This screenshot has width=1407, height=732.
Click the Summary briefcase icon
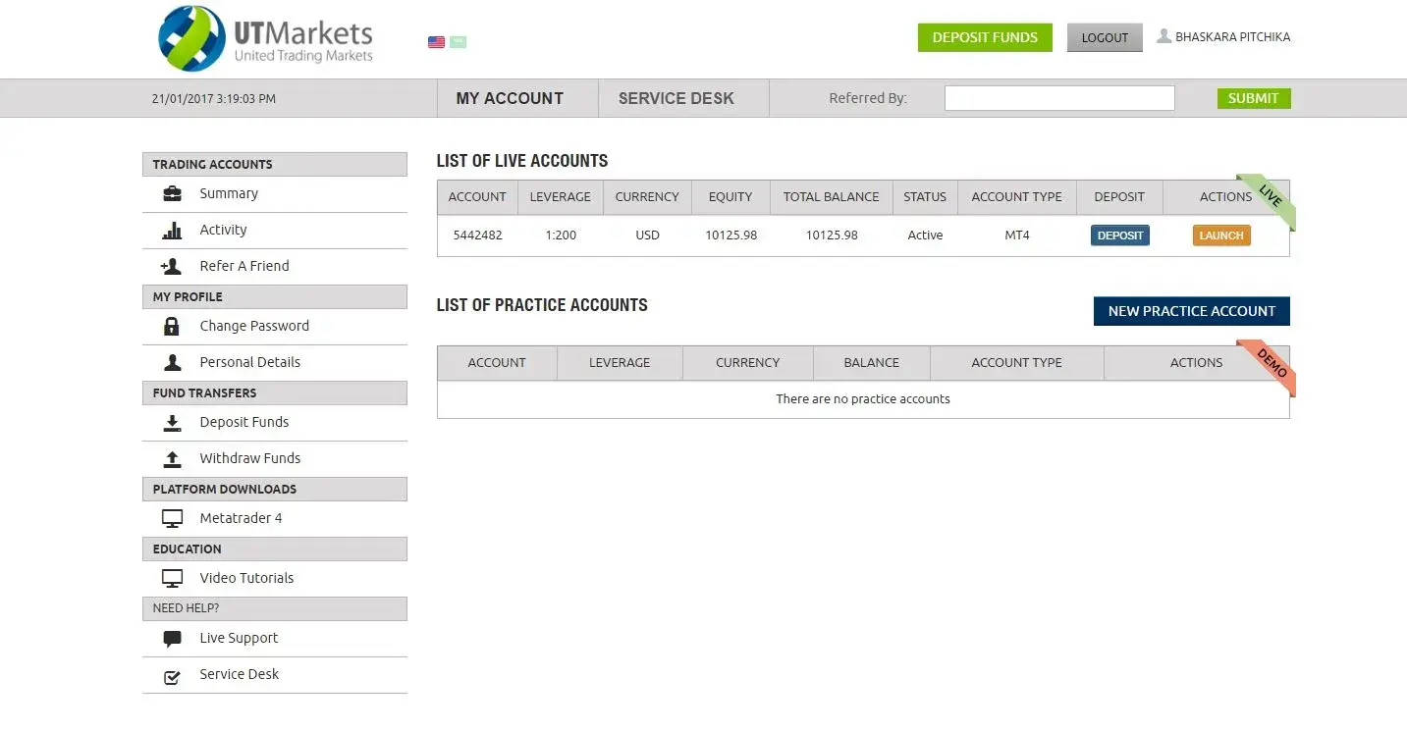coord(172,194)
